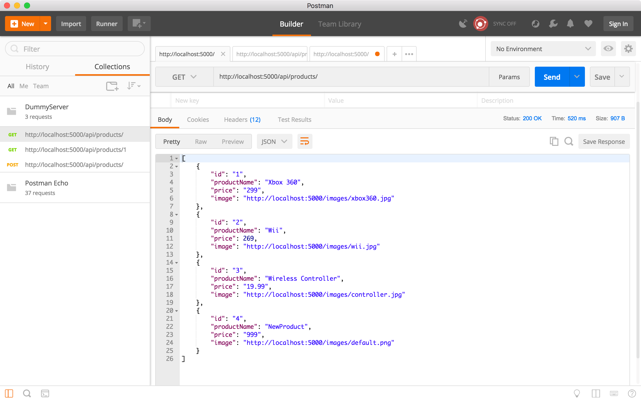Click the New key parameter field

248,101
